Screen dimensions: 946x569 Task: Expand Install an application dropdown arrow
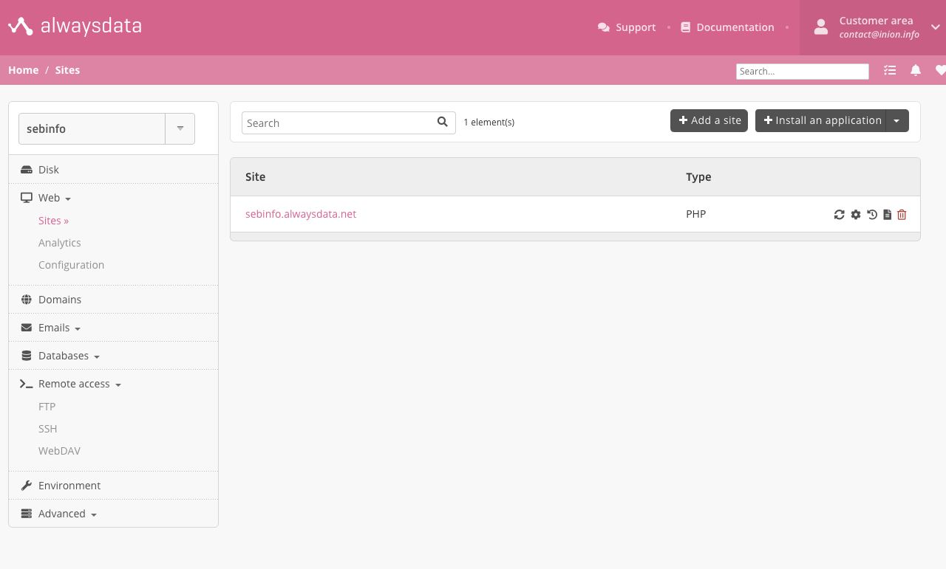896,121
